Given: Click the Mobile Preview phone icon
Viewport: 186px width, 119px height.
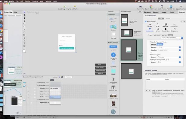Looking at the screenshot, I should point(162,7).
